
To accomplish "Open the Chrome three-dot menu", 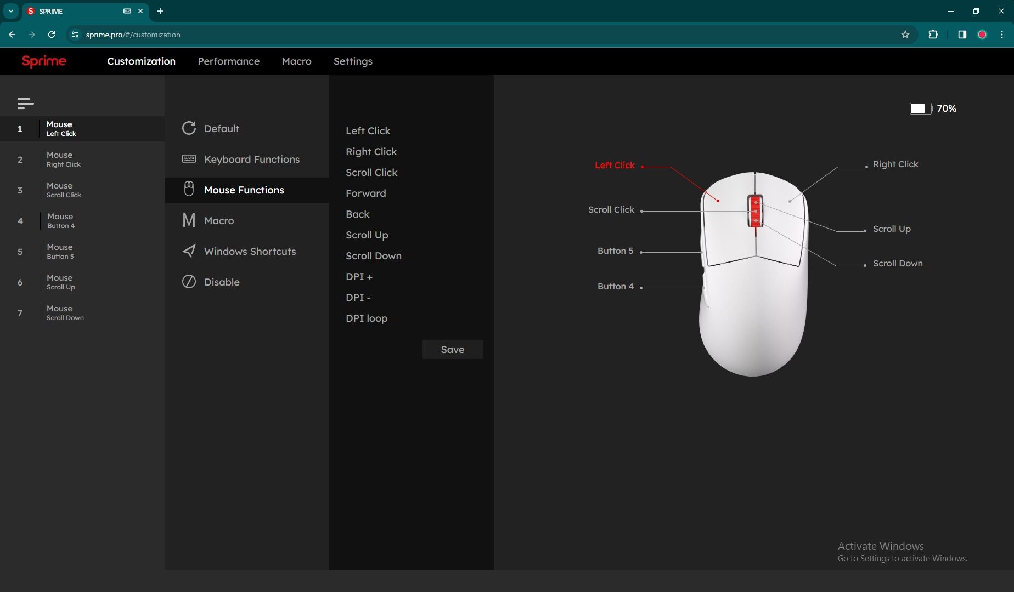I will pyautogui.click(x=1002, y=35).
